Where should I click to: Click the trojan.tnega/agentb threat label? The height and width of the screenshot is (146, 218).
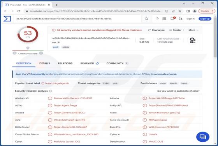[x=57, y=83]
